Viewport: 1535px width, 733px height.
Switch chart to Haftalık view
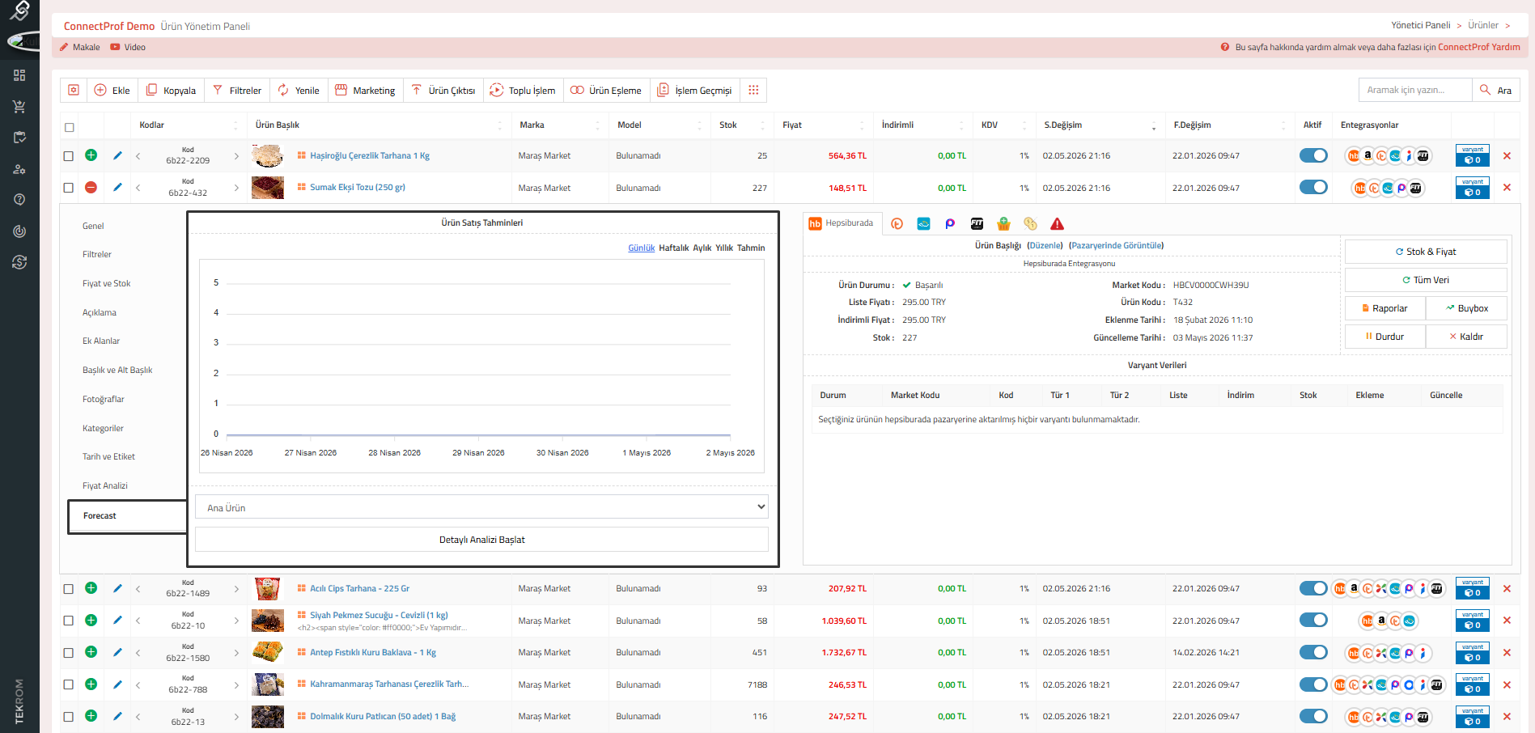click(674, 248)
